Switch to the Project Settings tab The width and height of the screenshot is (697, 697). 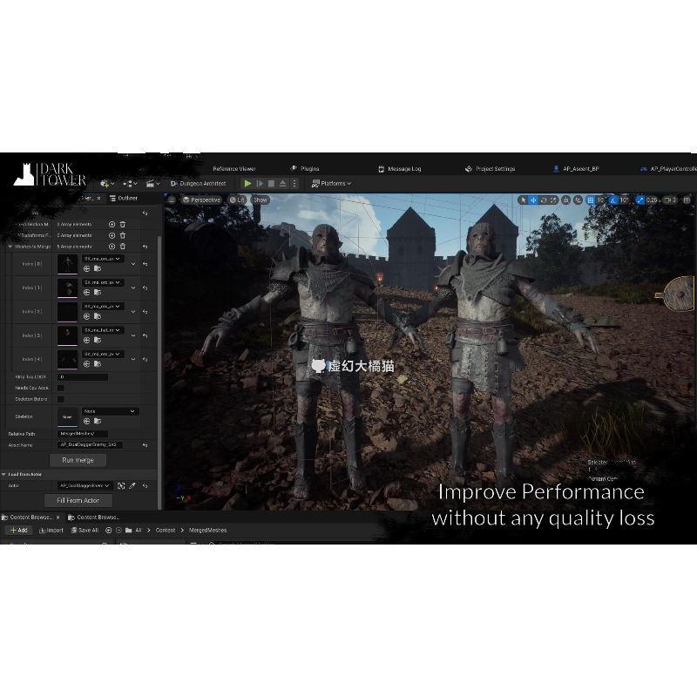[x=490, y=169]
